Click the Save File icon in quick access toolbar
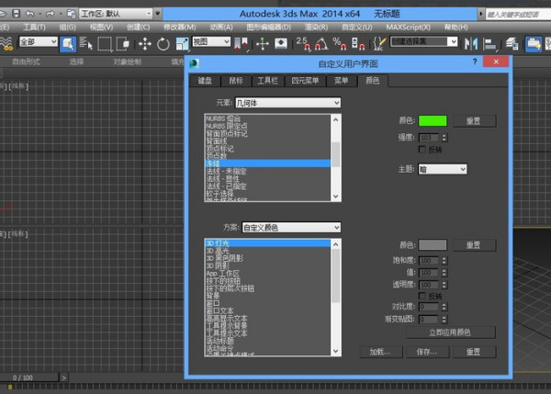 click(x=17, y=14)
